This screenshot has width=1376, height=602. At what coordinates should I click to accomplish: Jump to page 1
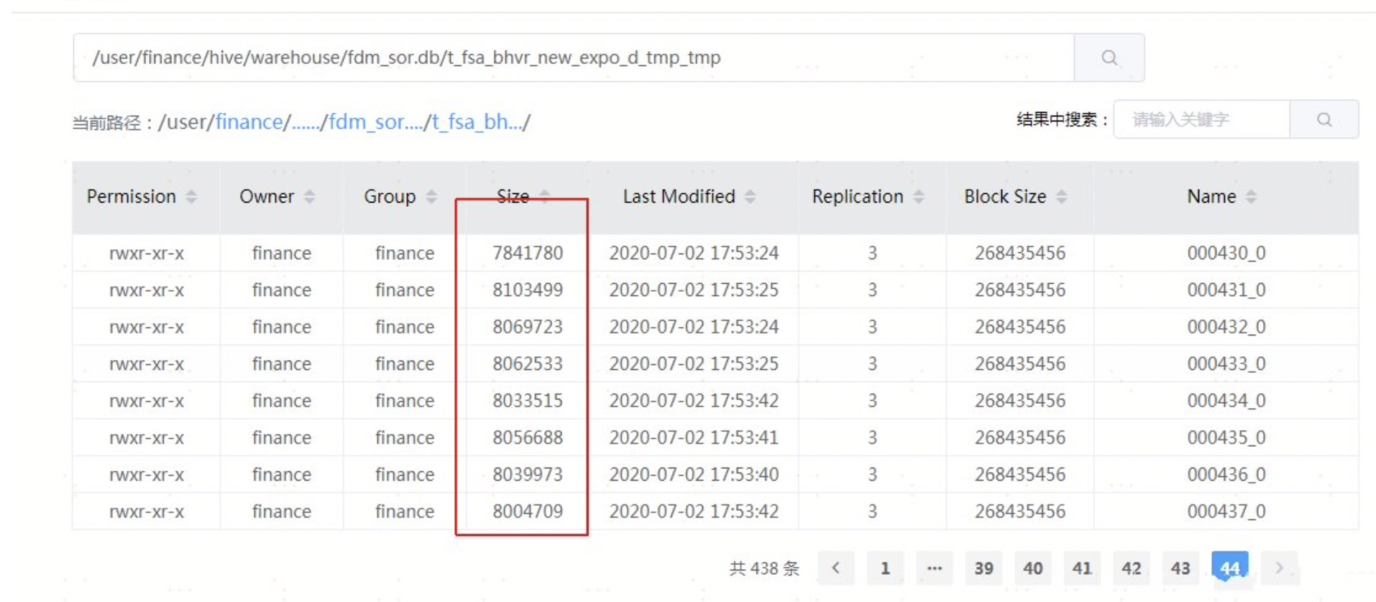pos(885,568)
